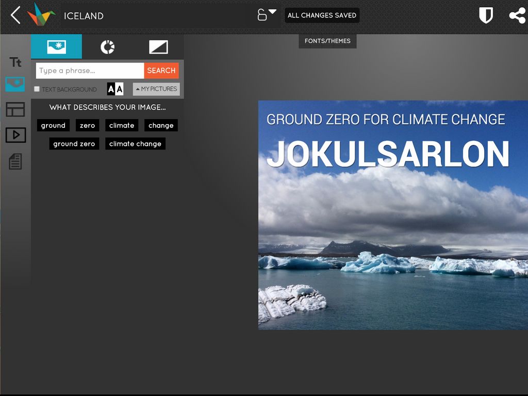The image size is (528, 396).
Task: Select the JOKULSARLON title on the slide
Action: [x=388, y=154]
